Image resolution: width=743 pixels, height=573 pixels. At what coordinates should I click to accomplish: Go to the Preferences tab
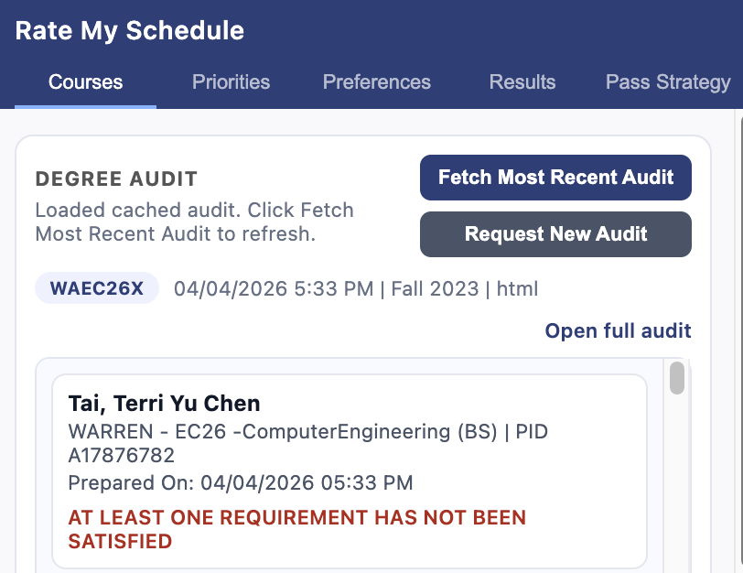tap(376, 81)
